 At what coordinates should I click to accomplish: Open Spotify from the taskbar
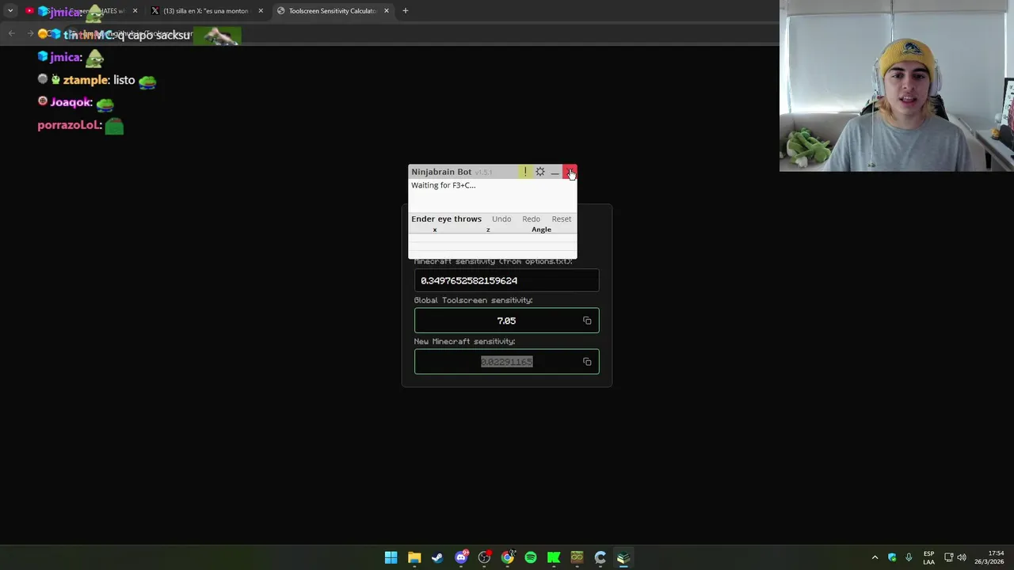click(x=531, y=557)
